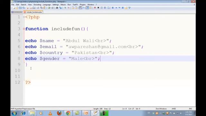The image size is (206, 116).
Task: Place cursor in the $email code line
Action: (x=84, y=47)
